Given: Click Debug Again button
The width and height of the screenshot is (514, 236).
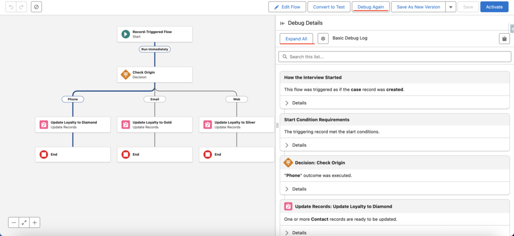Looking at the screenshot, I should [x=371, y=7].
